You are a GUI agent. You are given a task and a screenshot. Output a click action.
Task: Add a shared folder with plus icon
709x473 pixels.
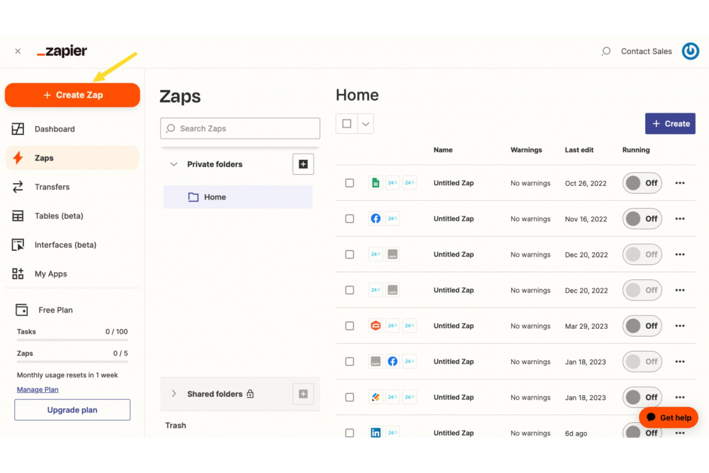[303, 394]
